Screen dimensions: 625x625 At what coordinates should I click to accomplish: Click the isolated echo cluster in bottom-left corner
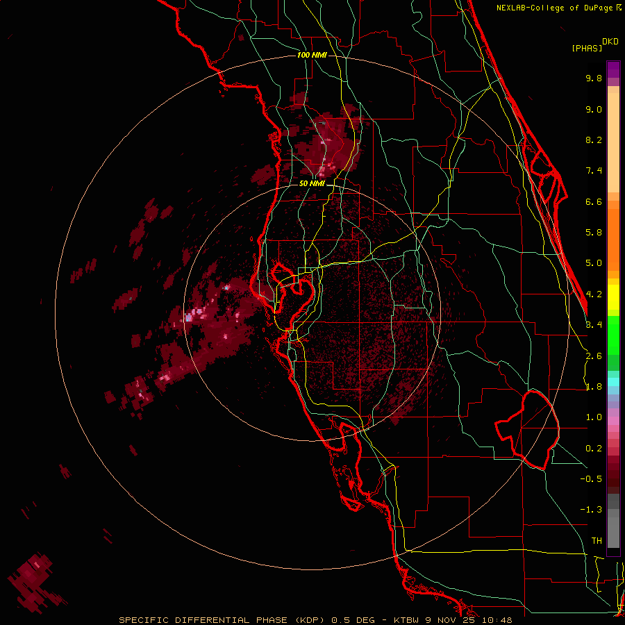(x=37, y=583)
